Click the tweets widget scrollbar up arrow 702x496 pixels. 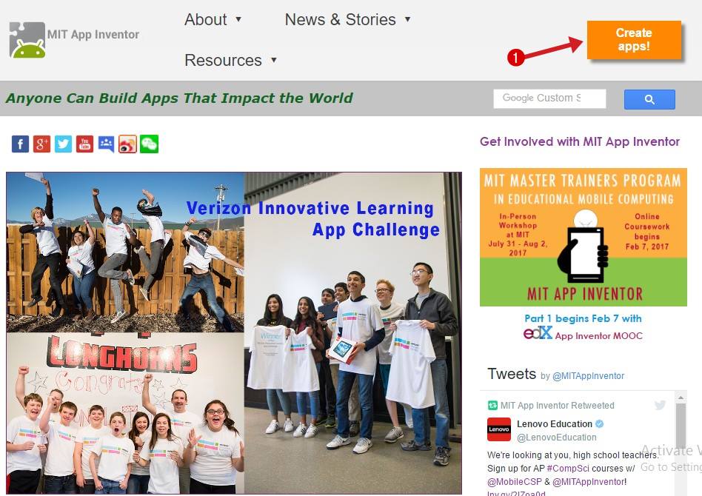click(681, 398)
